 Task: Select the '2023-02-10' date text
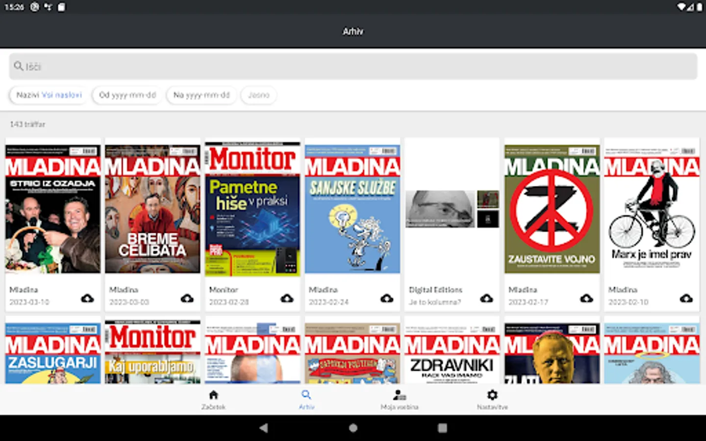point(628,302)
